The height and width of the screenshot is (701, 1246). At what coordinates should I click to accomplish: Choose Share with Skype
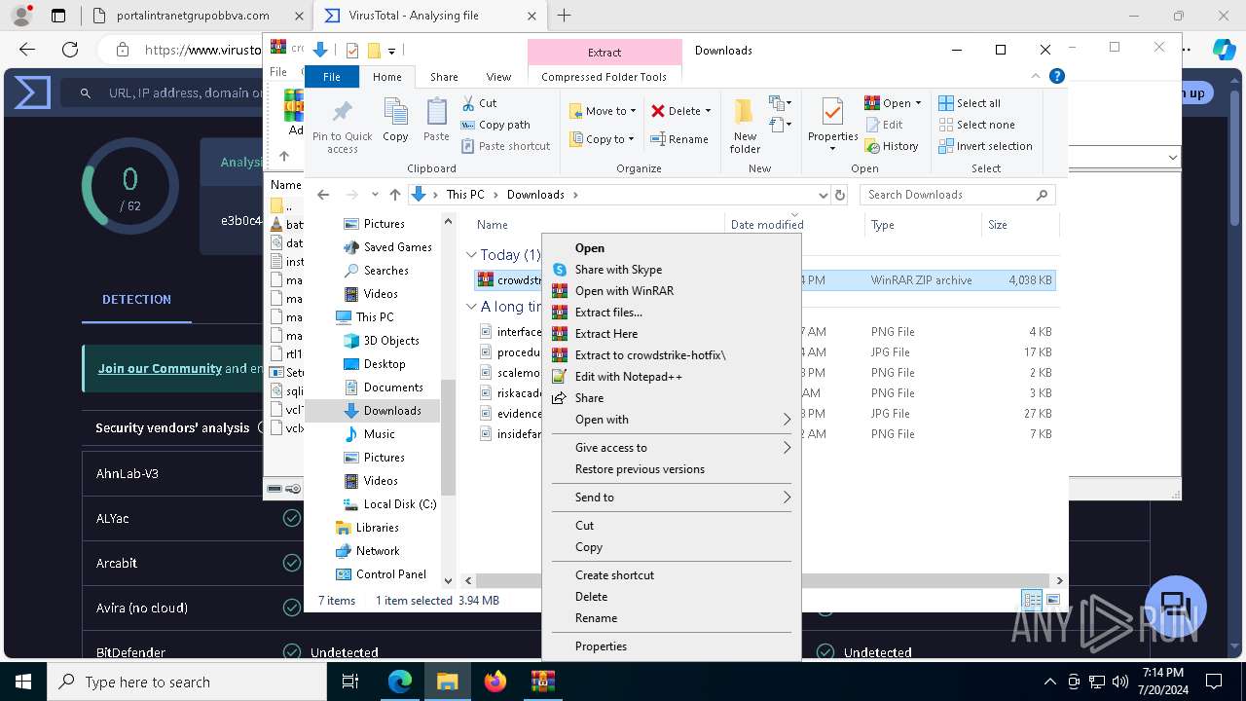[618, 270]
